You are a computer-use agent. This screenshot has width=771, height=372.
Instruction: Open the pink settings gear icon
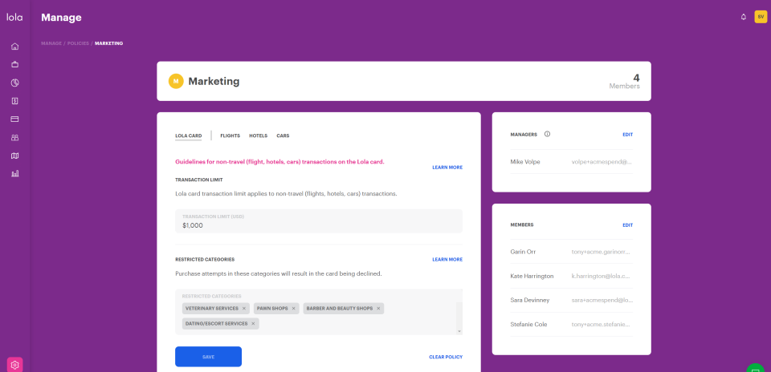tap(14, 365)
